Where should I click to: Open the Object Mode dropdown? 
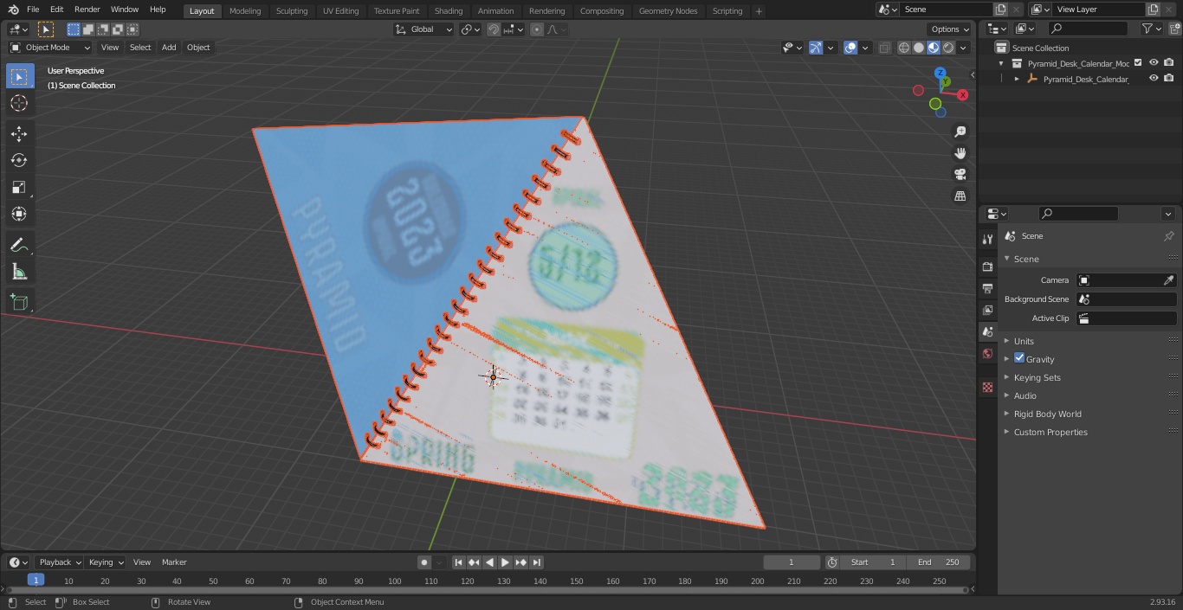[x=50, y=48]
